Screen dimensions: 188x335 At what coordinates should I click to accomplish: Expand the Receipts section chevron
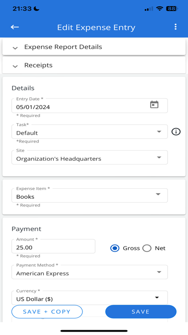[15, 66]
